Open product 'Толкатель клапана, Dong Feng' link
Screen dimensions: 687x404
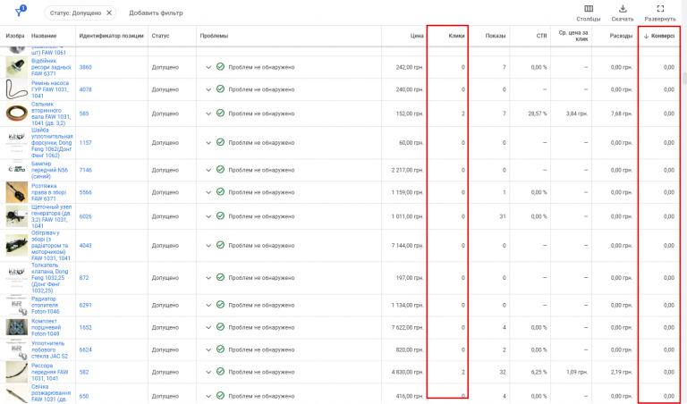49,278
